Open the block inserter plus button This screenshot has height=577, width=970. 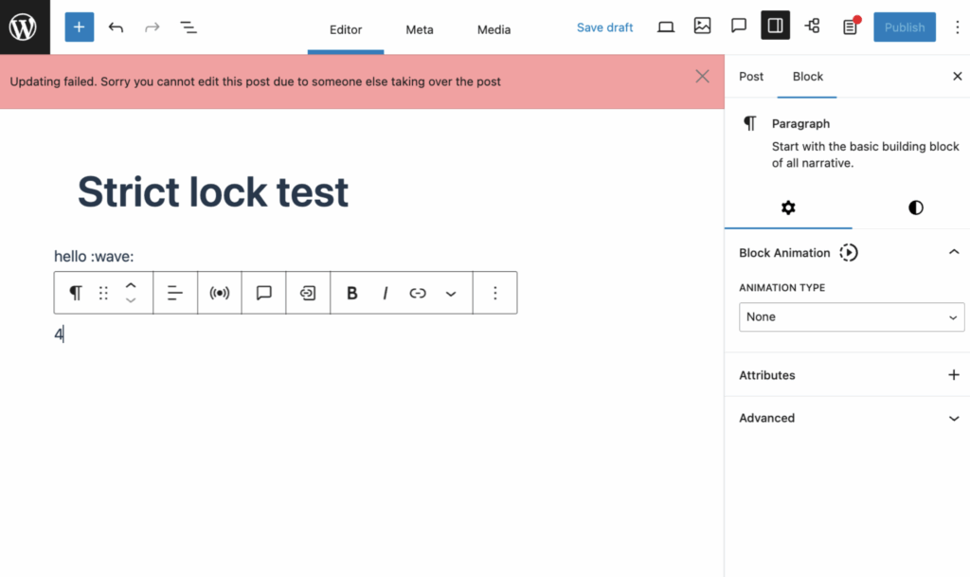tap(80, 27)
